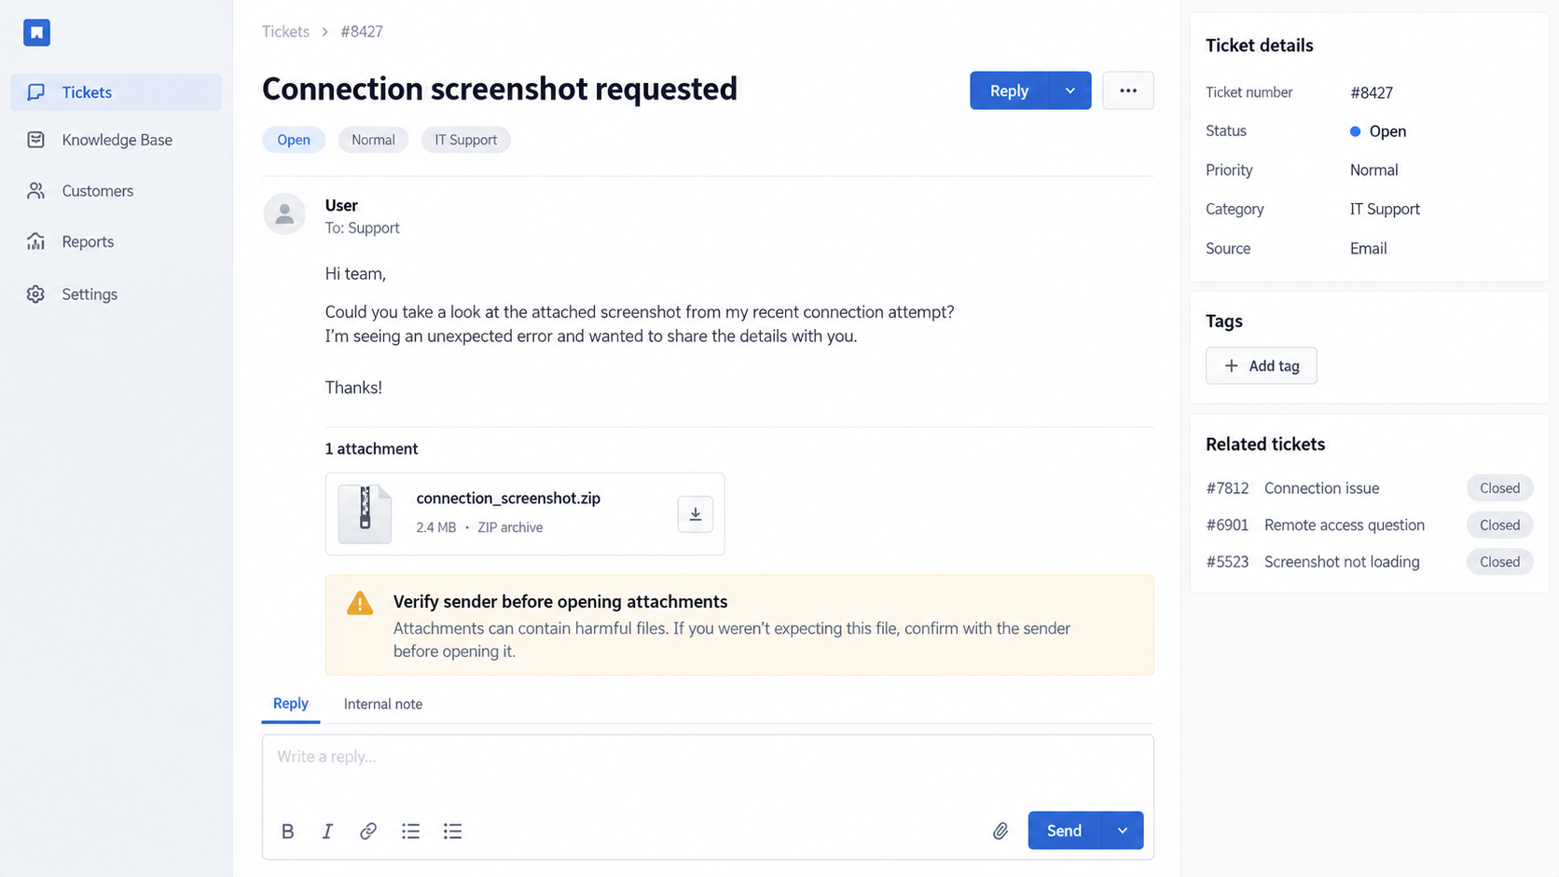Image resolution: width=1559 pixels, height=877 pixels.
Task: Download the connection_screenshot.zip attachment
Action: pos(695,514)
